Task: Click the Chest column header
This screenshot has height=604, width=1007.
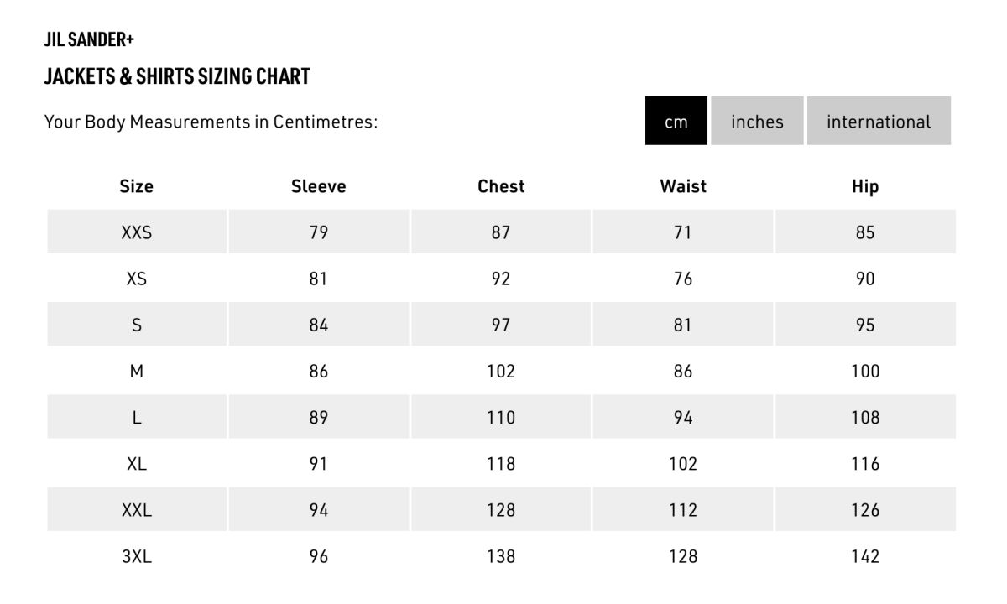Action: (501, 186)
